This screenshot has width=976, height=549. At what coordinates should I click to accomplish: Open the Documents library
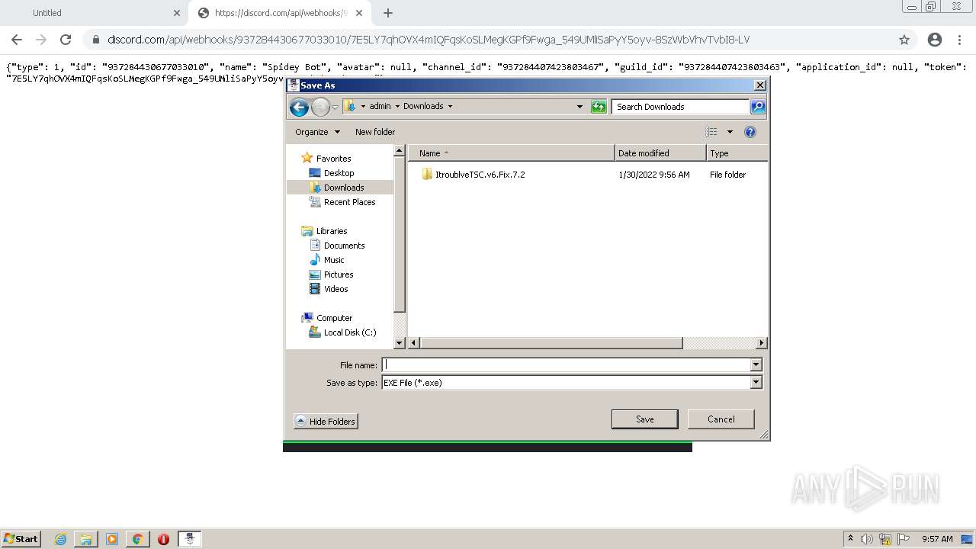tap(344, 246)
